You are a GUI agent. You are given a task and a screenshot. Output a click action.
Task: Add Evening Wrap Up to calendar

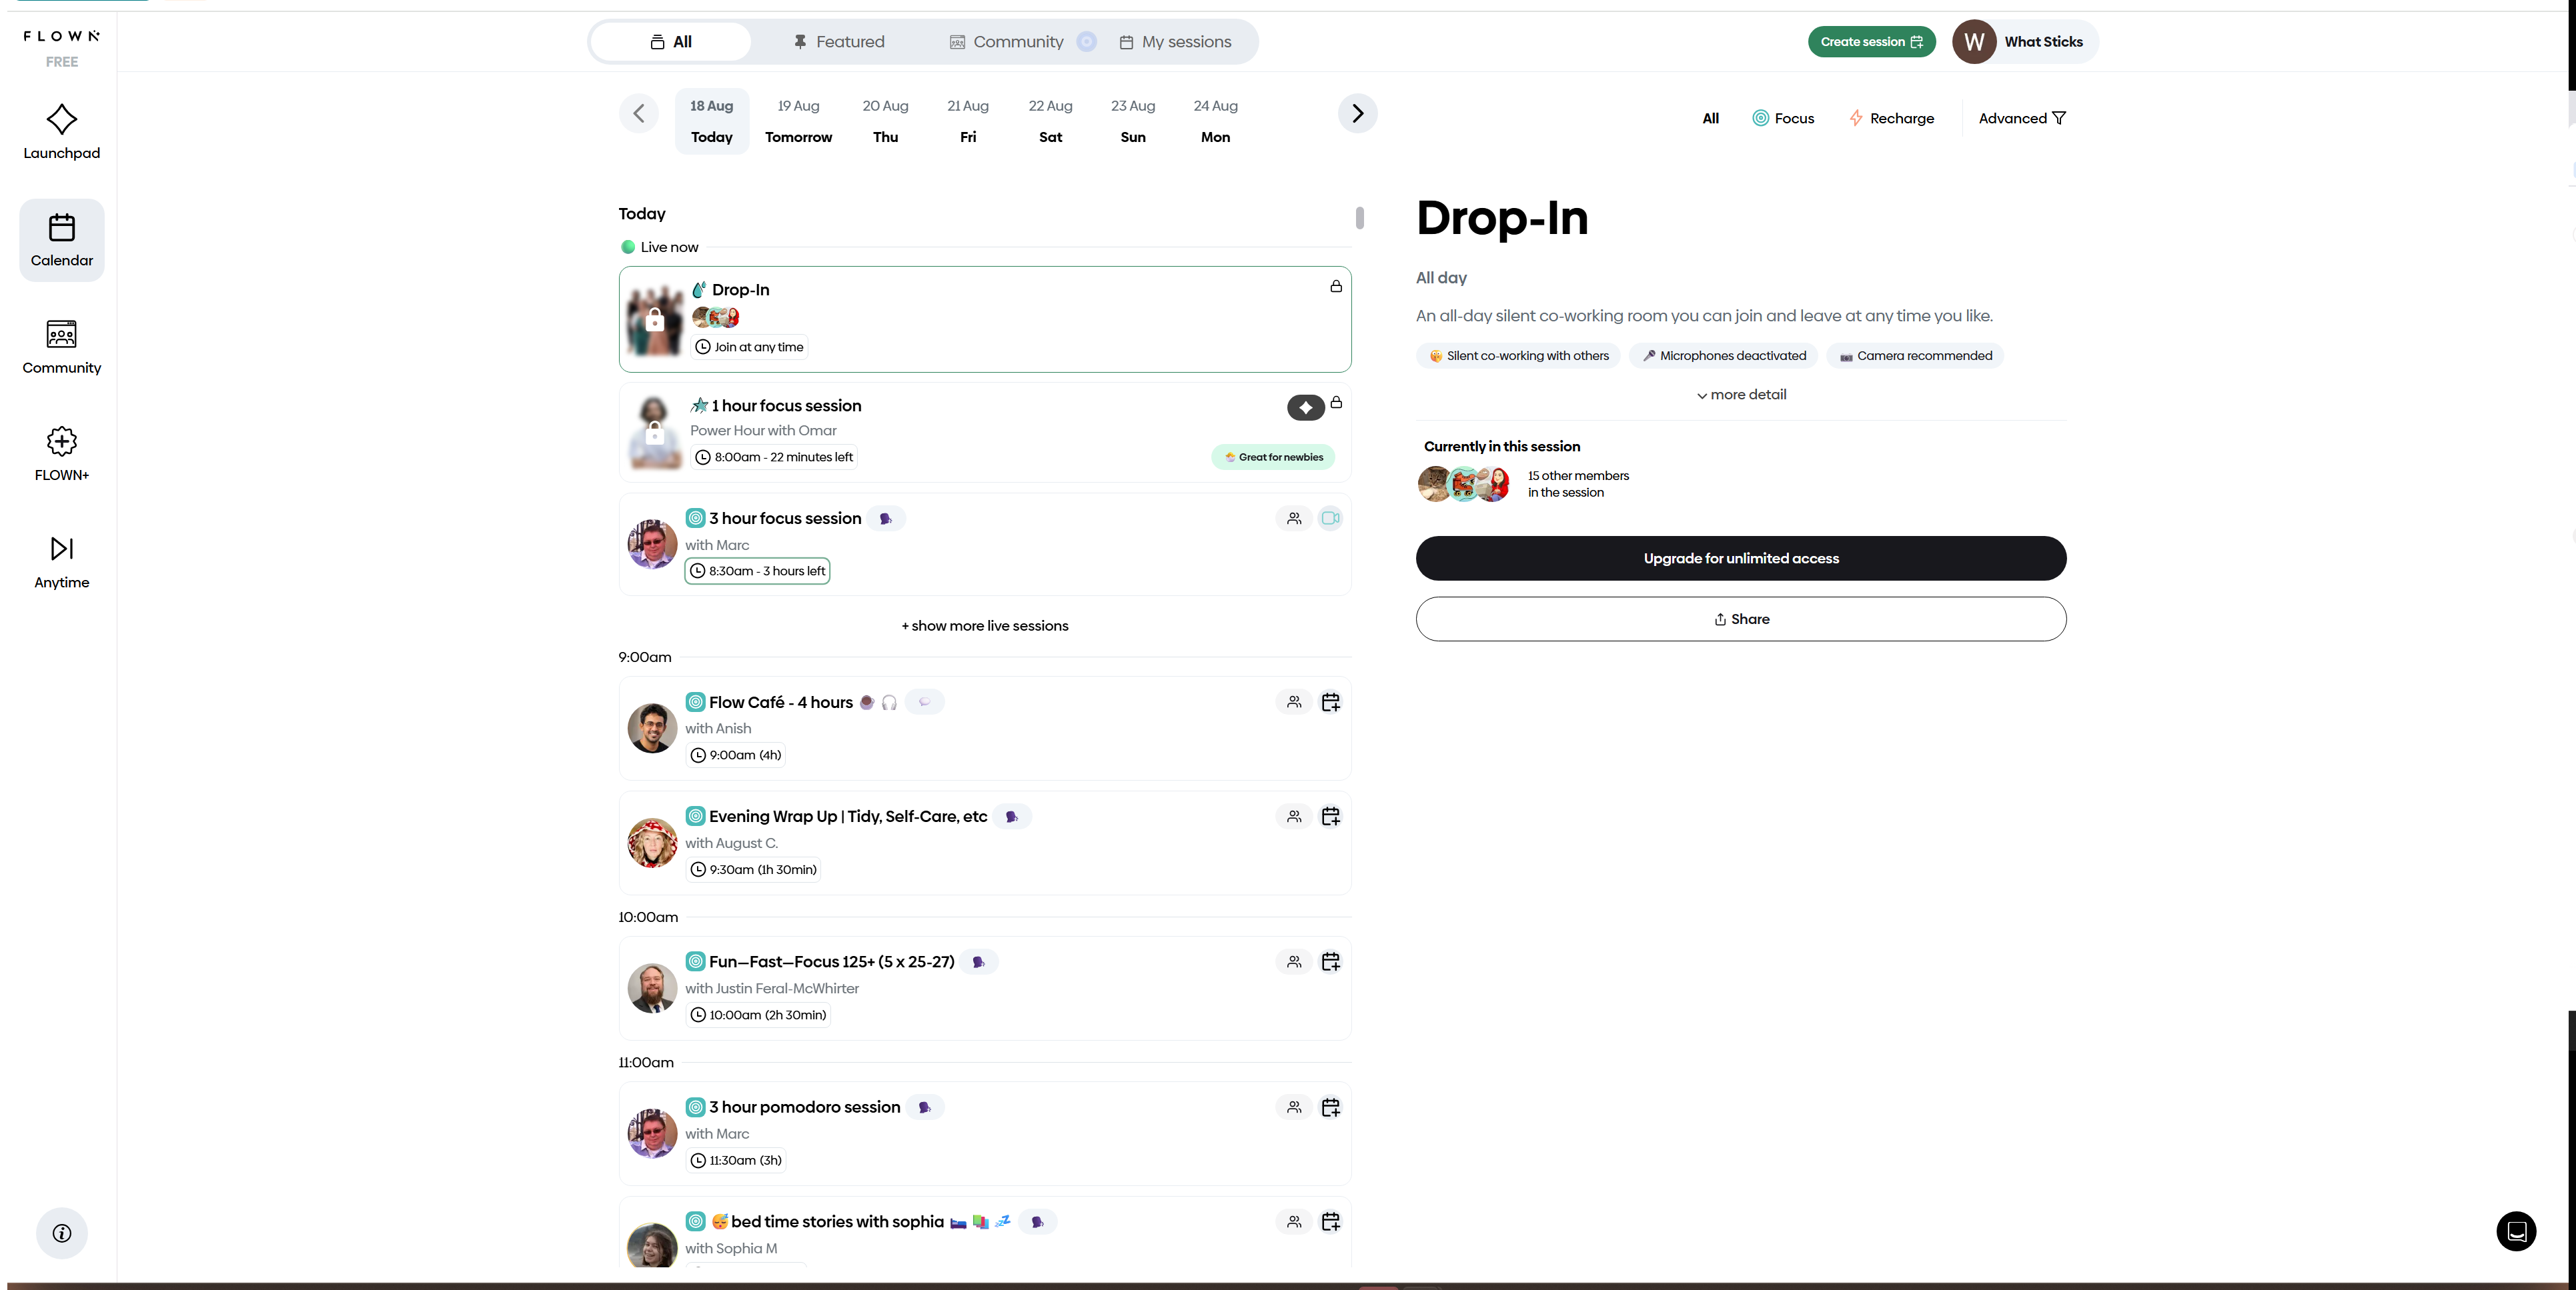pos(1330,817)
